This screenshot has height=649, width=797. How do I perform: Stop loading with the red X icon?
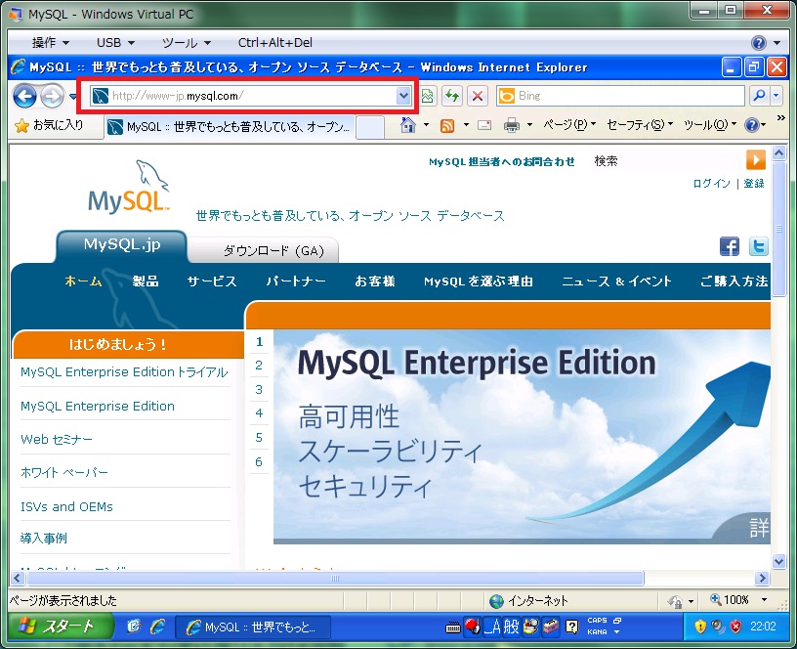click(478, 96)
